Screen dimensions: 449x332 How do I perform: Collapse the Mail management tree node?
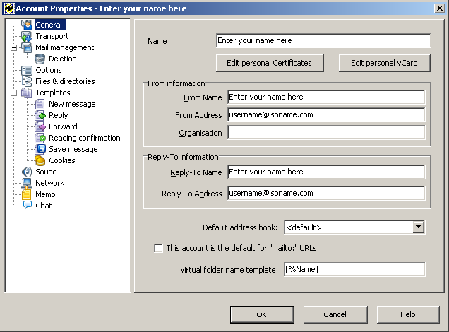13,47
